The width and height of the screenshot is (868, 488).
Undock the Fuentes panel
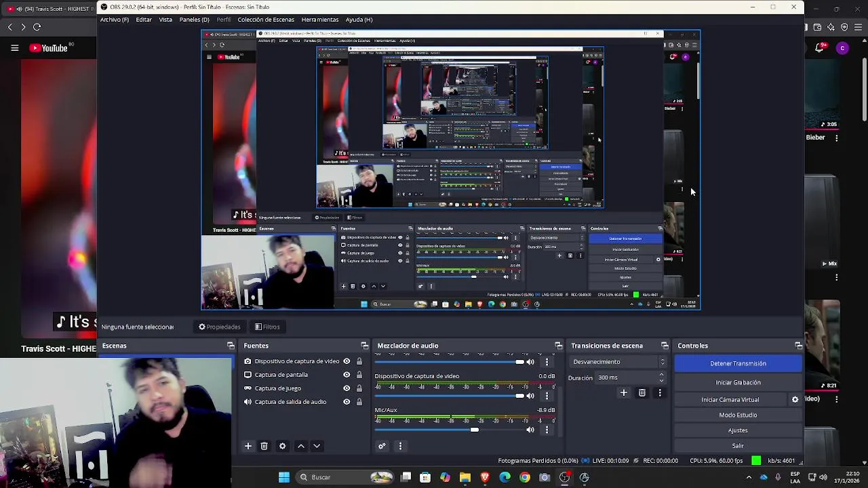(365, 346)
